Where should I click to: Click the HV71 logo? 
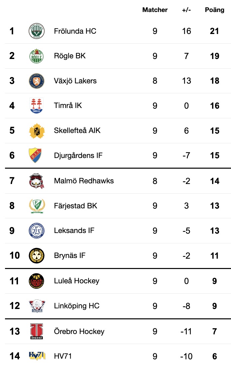(37, 356)
